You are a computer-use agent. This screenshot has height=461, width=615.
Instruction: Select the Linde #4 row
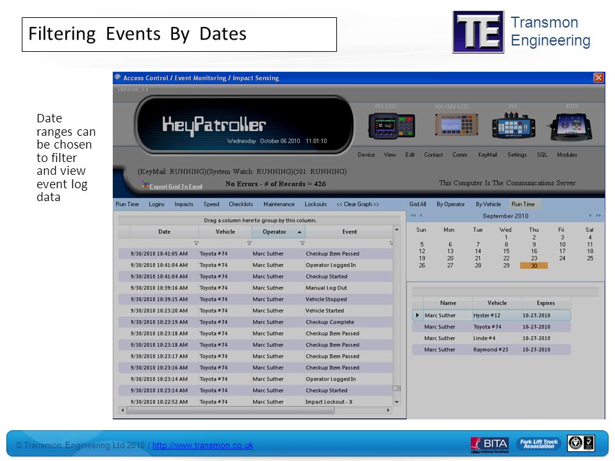pos(491,338)
